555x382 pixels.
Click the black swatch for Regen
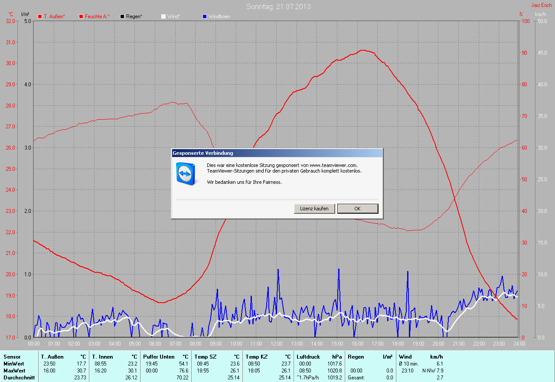coord(122,16)
